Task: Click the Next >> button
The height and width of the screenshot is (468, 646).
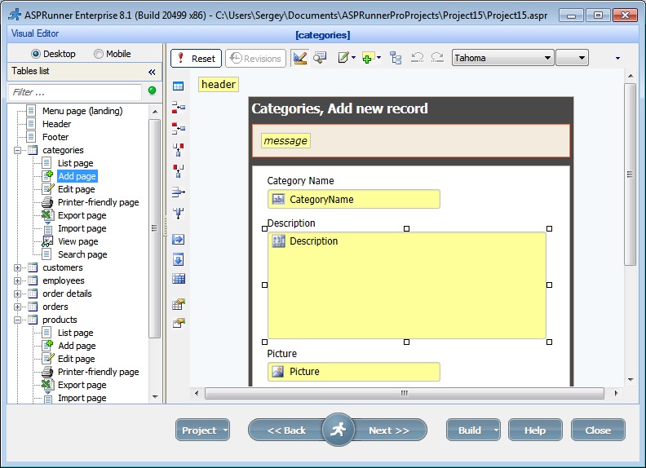Action: point(389,430)
